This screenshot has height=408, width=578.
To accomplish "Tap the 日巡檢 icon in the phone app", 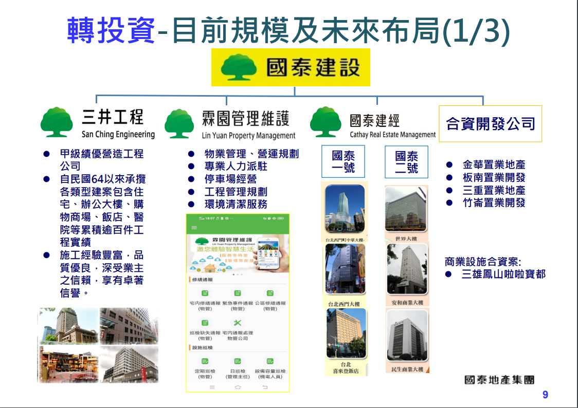I will tap(238, 361).
